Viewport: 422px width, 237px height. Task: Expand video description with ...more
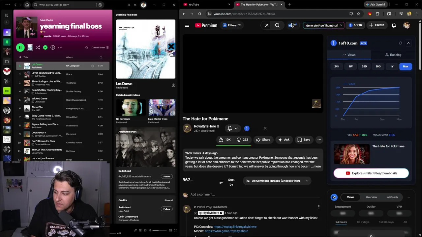[x=315, y=167]
